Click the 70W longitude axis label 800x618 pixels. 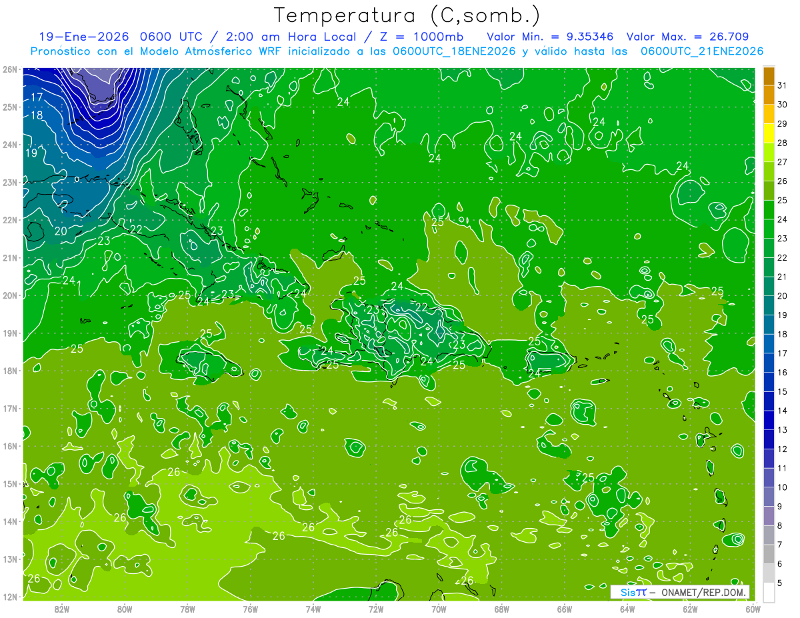(439, 609)
